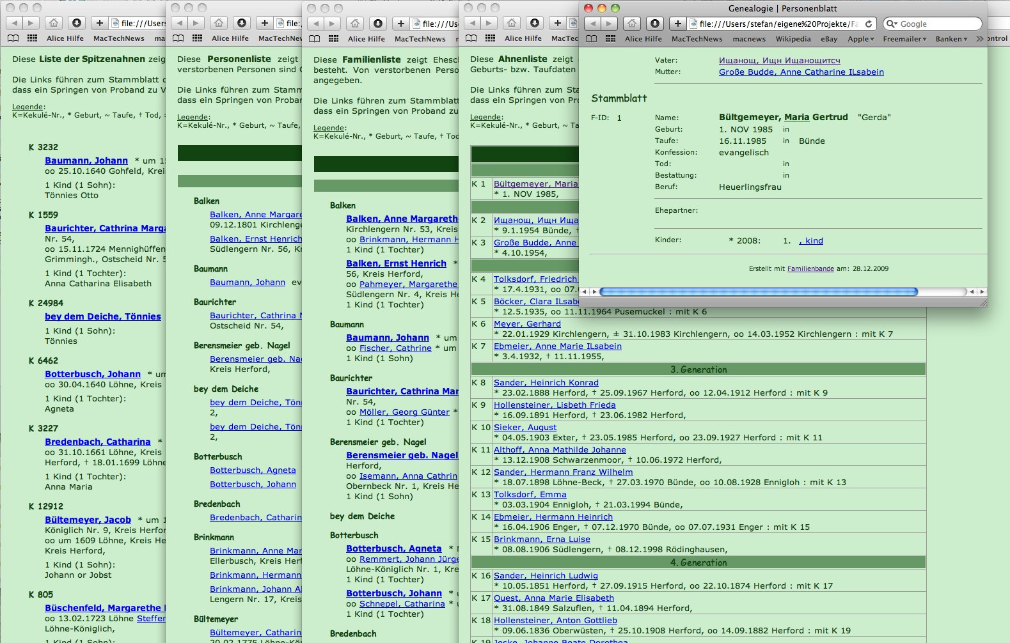Viewport: 1010px width, 643px height.
Task: Go forward in the Personenblatt window
Action: [x=609, y=24]
